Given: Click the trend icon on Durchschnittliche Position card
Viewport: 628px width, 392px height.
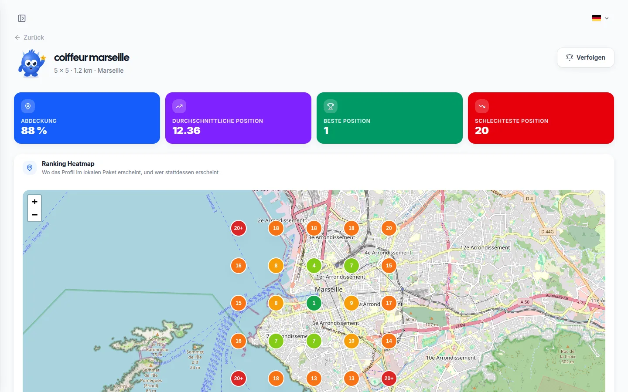Looking at the screenshot, I should tap(179, 106).
